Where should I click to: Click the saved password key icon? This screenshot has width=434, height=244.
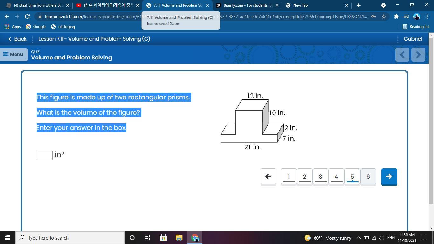coord(374,17)
